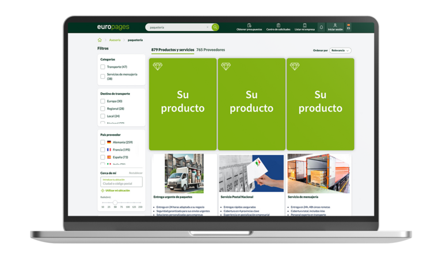The height and width of the screenshot is (259, 442).
Task: Open the ES language selector
Action: [349, 27]
